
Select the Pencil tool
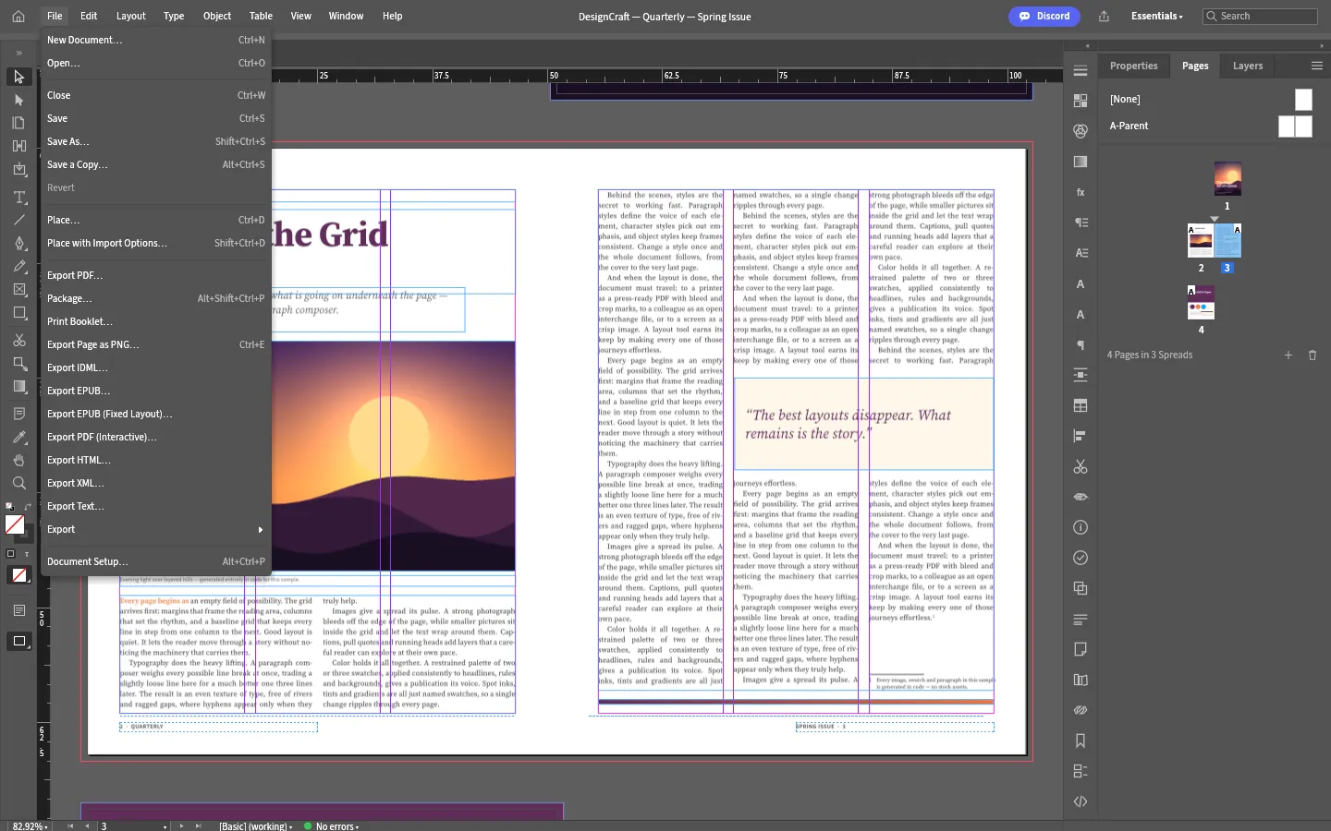point(18,266)
